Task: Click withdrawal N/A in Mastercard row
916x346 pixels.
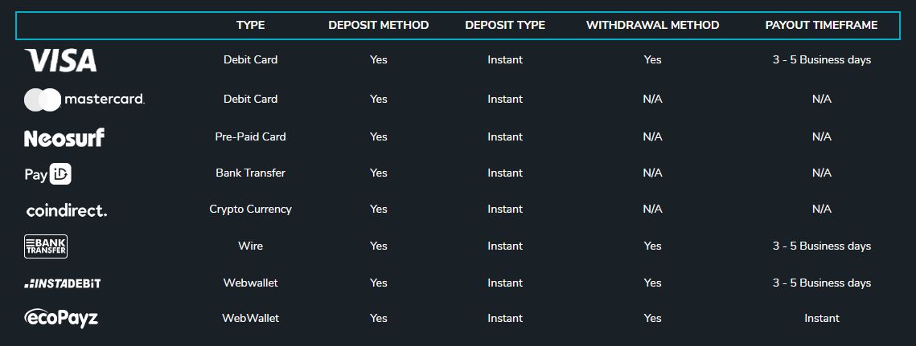Action: pyautogui.click(x=652, y=99)
